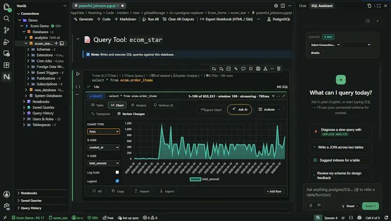Expand the Schemas tree node
Viewport: 391px width, 221px height.
coord(28,49)
